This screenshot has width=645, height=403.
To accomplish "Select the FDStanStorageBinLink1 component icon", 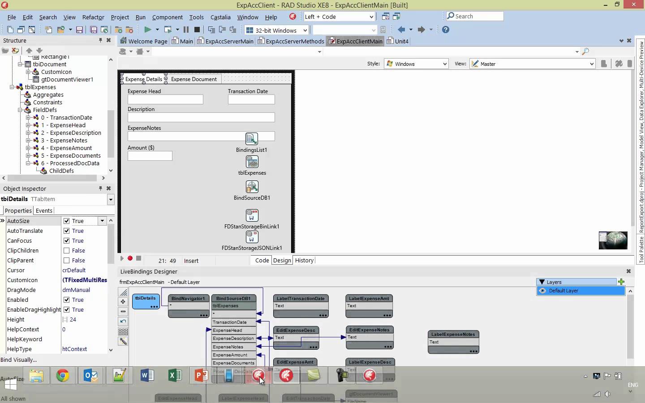I will point(252,215).
